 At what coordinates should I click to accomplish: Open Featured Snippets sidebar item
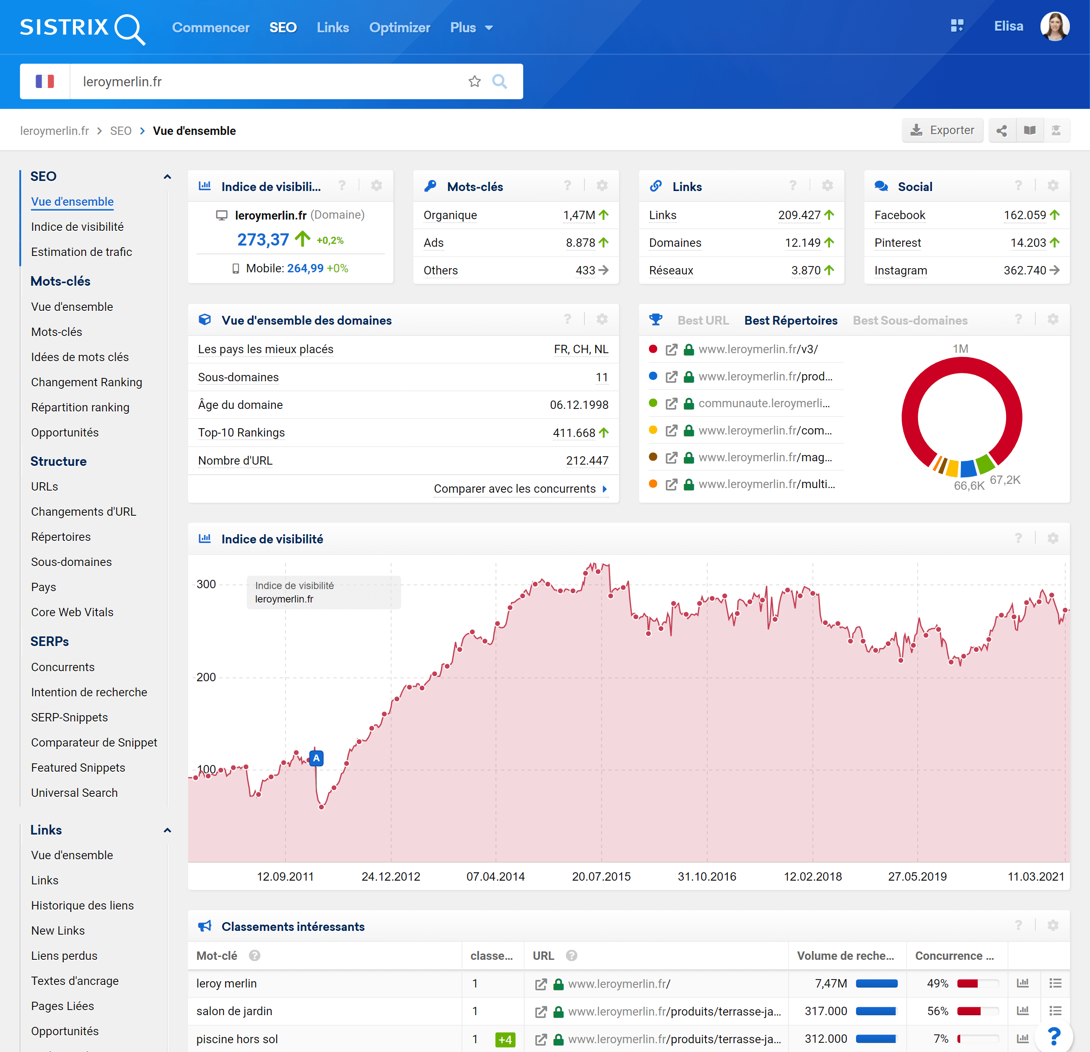tap(78, 768)
